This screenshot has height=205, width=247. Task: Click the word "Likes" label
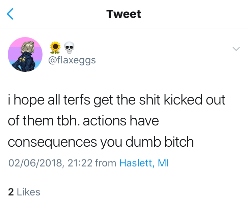(28, 192)
